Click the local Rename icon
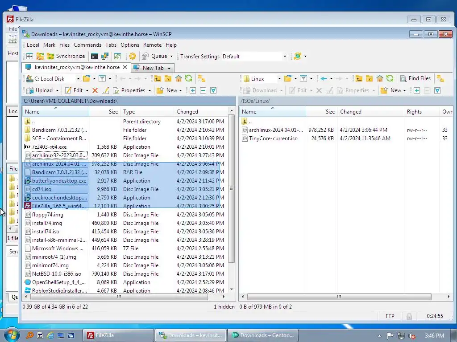The height and width of the screenshot is (342, 457). pyautogui.click(x=105, y=90)
